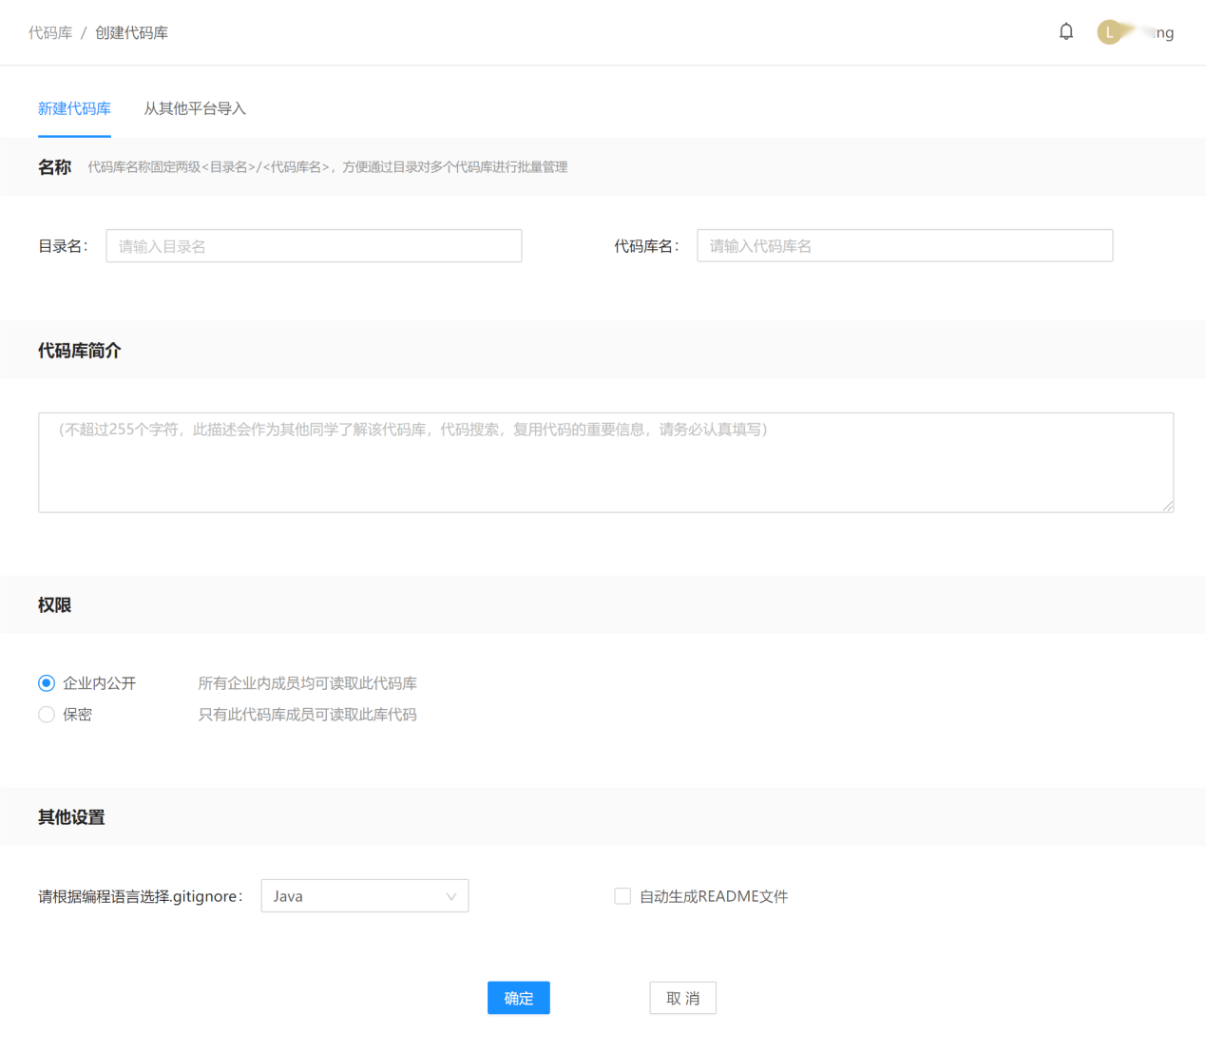
Task: Click the 只有此代码库成员可读取此库代码 description text
Action: click(307, 715)
